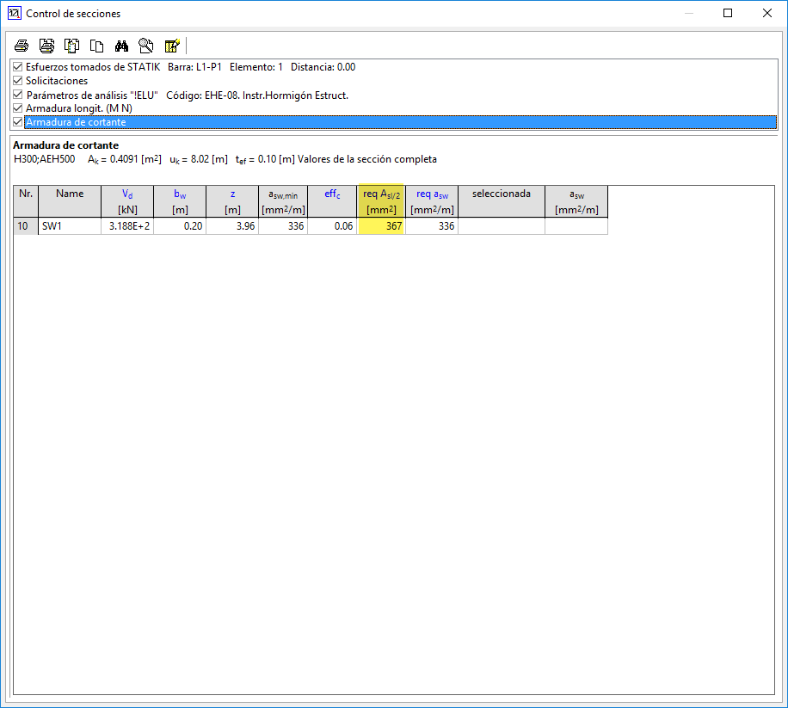Click the Vd column header
This screenshot has width=788, height=708.
coord(127,201)
